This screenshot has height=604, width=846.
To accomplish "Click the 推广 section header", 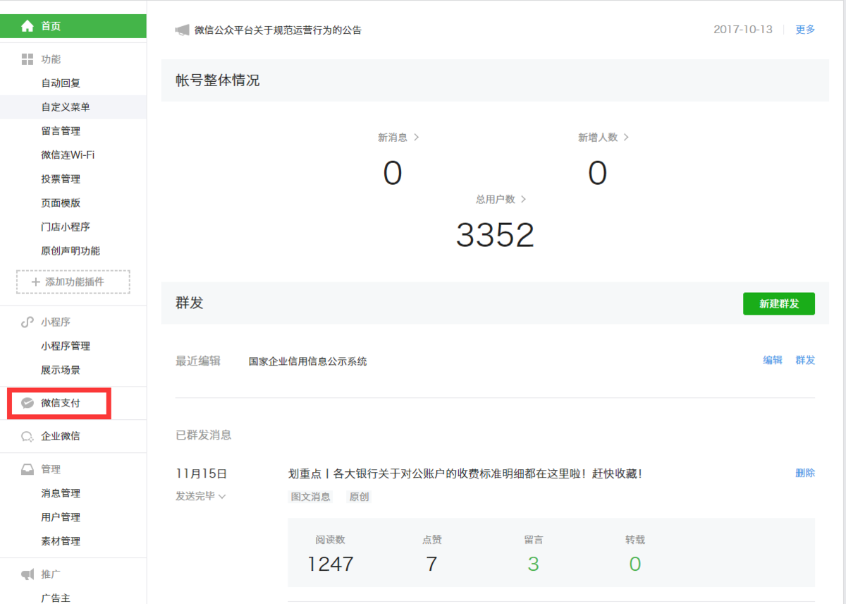I will coord(51,574).
